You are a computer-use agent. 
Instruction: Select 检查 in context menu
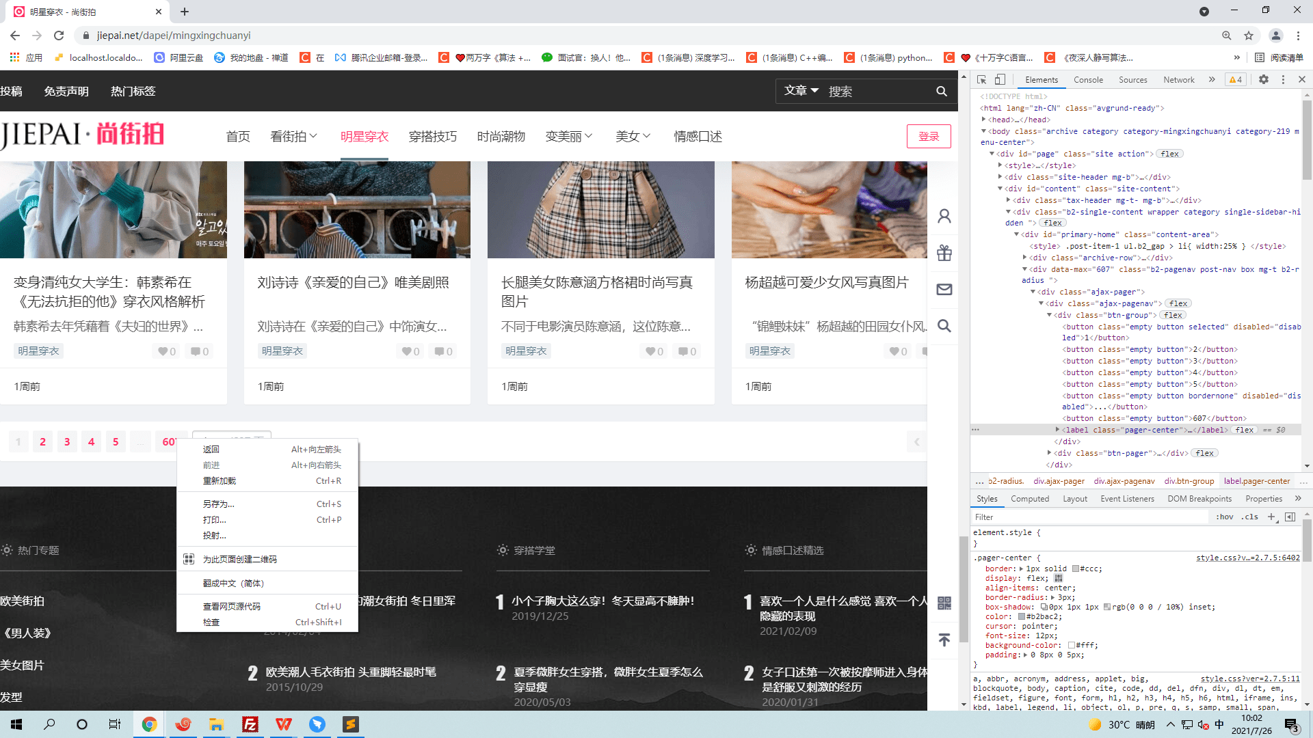[x=267, y=623]
